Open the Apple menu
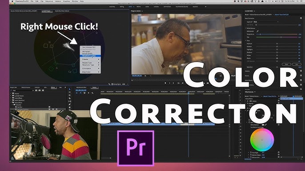 12,1
